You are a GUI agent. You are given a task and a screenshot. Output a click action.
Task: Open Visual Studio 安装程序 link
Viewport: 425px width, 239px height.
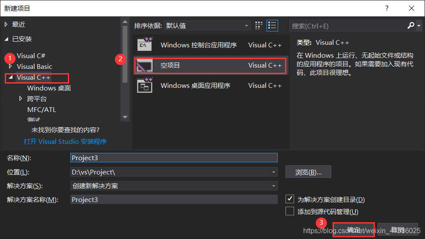(65, 141)
